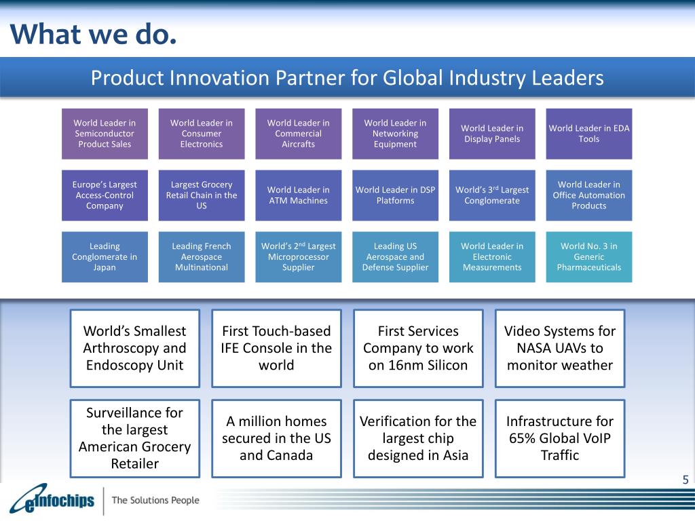Click 'World Leader in ATM Machines' tile
Screen dimensions: 695x521
(299, 195)
